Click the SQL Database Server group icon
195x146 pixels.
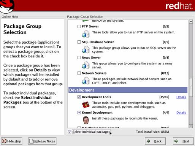coord(86,49)
